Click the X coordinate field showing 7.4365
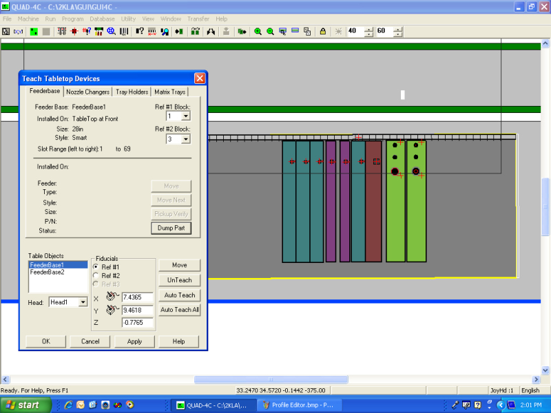 [x=137, y=297]
